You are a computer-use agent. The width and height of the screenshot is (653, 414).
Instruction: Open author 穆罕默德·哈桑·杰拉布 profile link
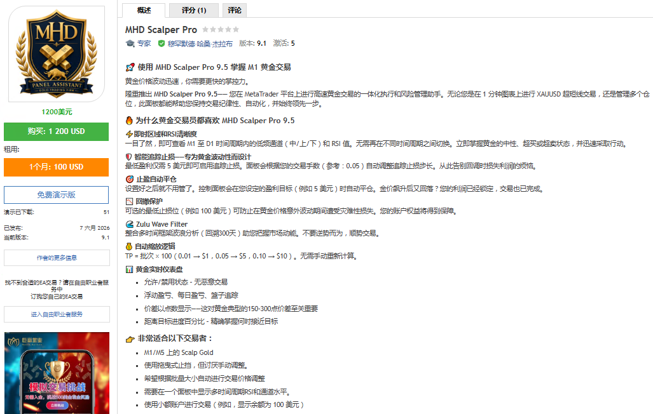point(200,44)
